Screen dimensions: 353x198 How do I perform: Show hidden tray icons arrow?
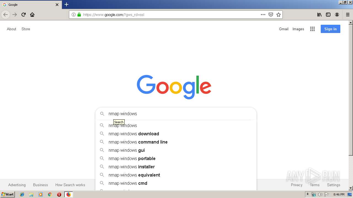[307, 194]
